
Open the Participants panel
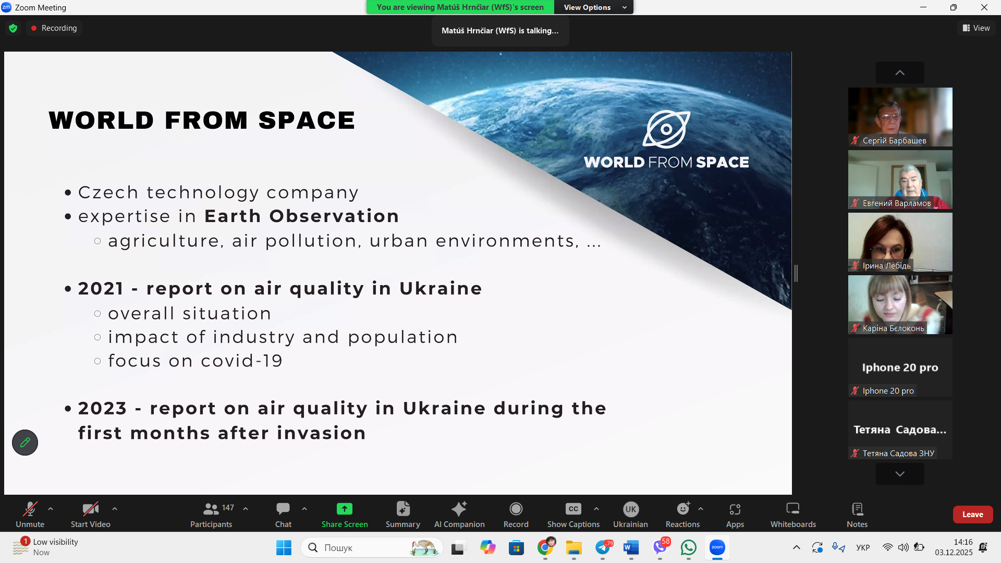pos(211,515)
